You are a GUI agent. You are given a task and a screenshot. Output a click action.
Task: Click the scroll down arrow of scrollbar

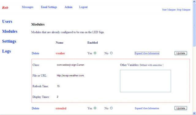[194, 113]
